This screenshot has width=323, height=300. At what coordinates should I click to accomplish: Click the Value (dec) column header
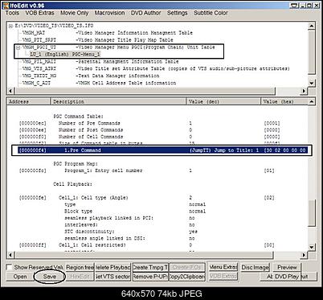223,101
